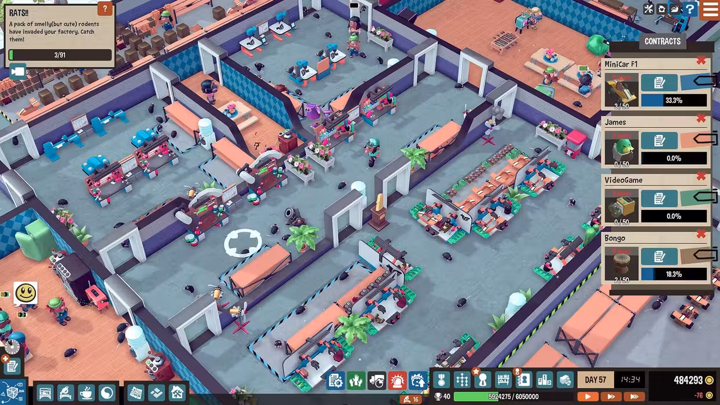This screenshot has width=720, height=405.
Task: Open the coffee cup break room category
Action: 86,393
